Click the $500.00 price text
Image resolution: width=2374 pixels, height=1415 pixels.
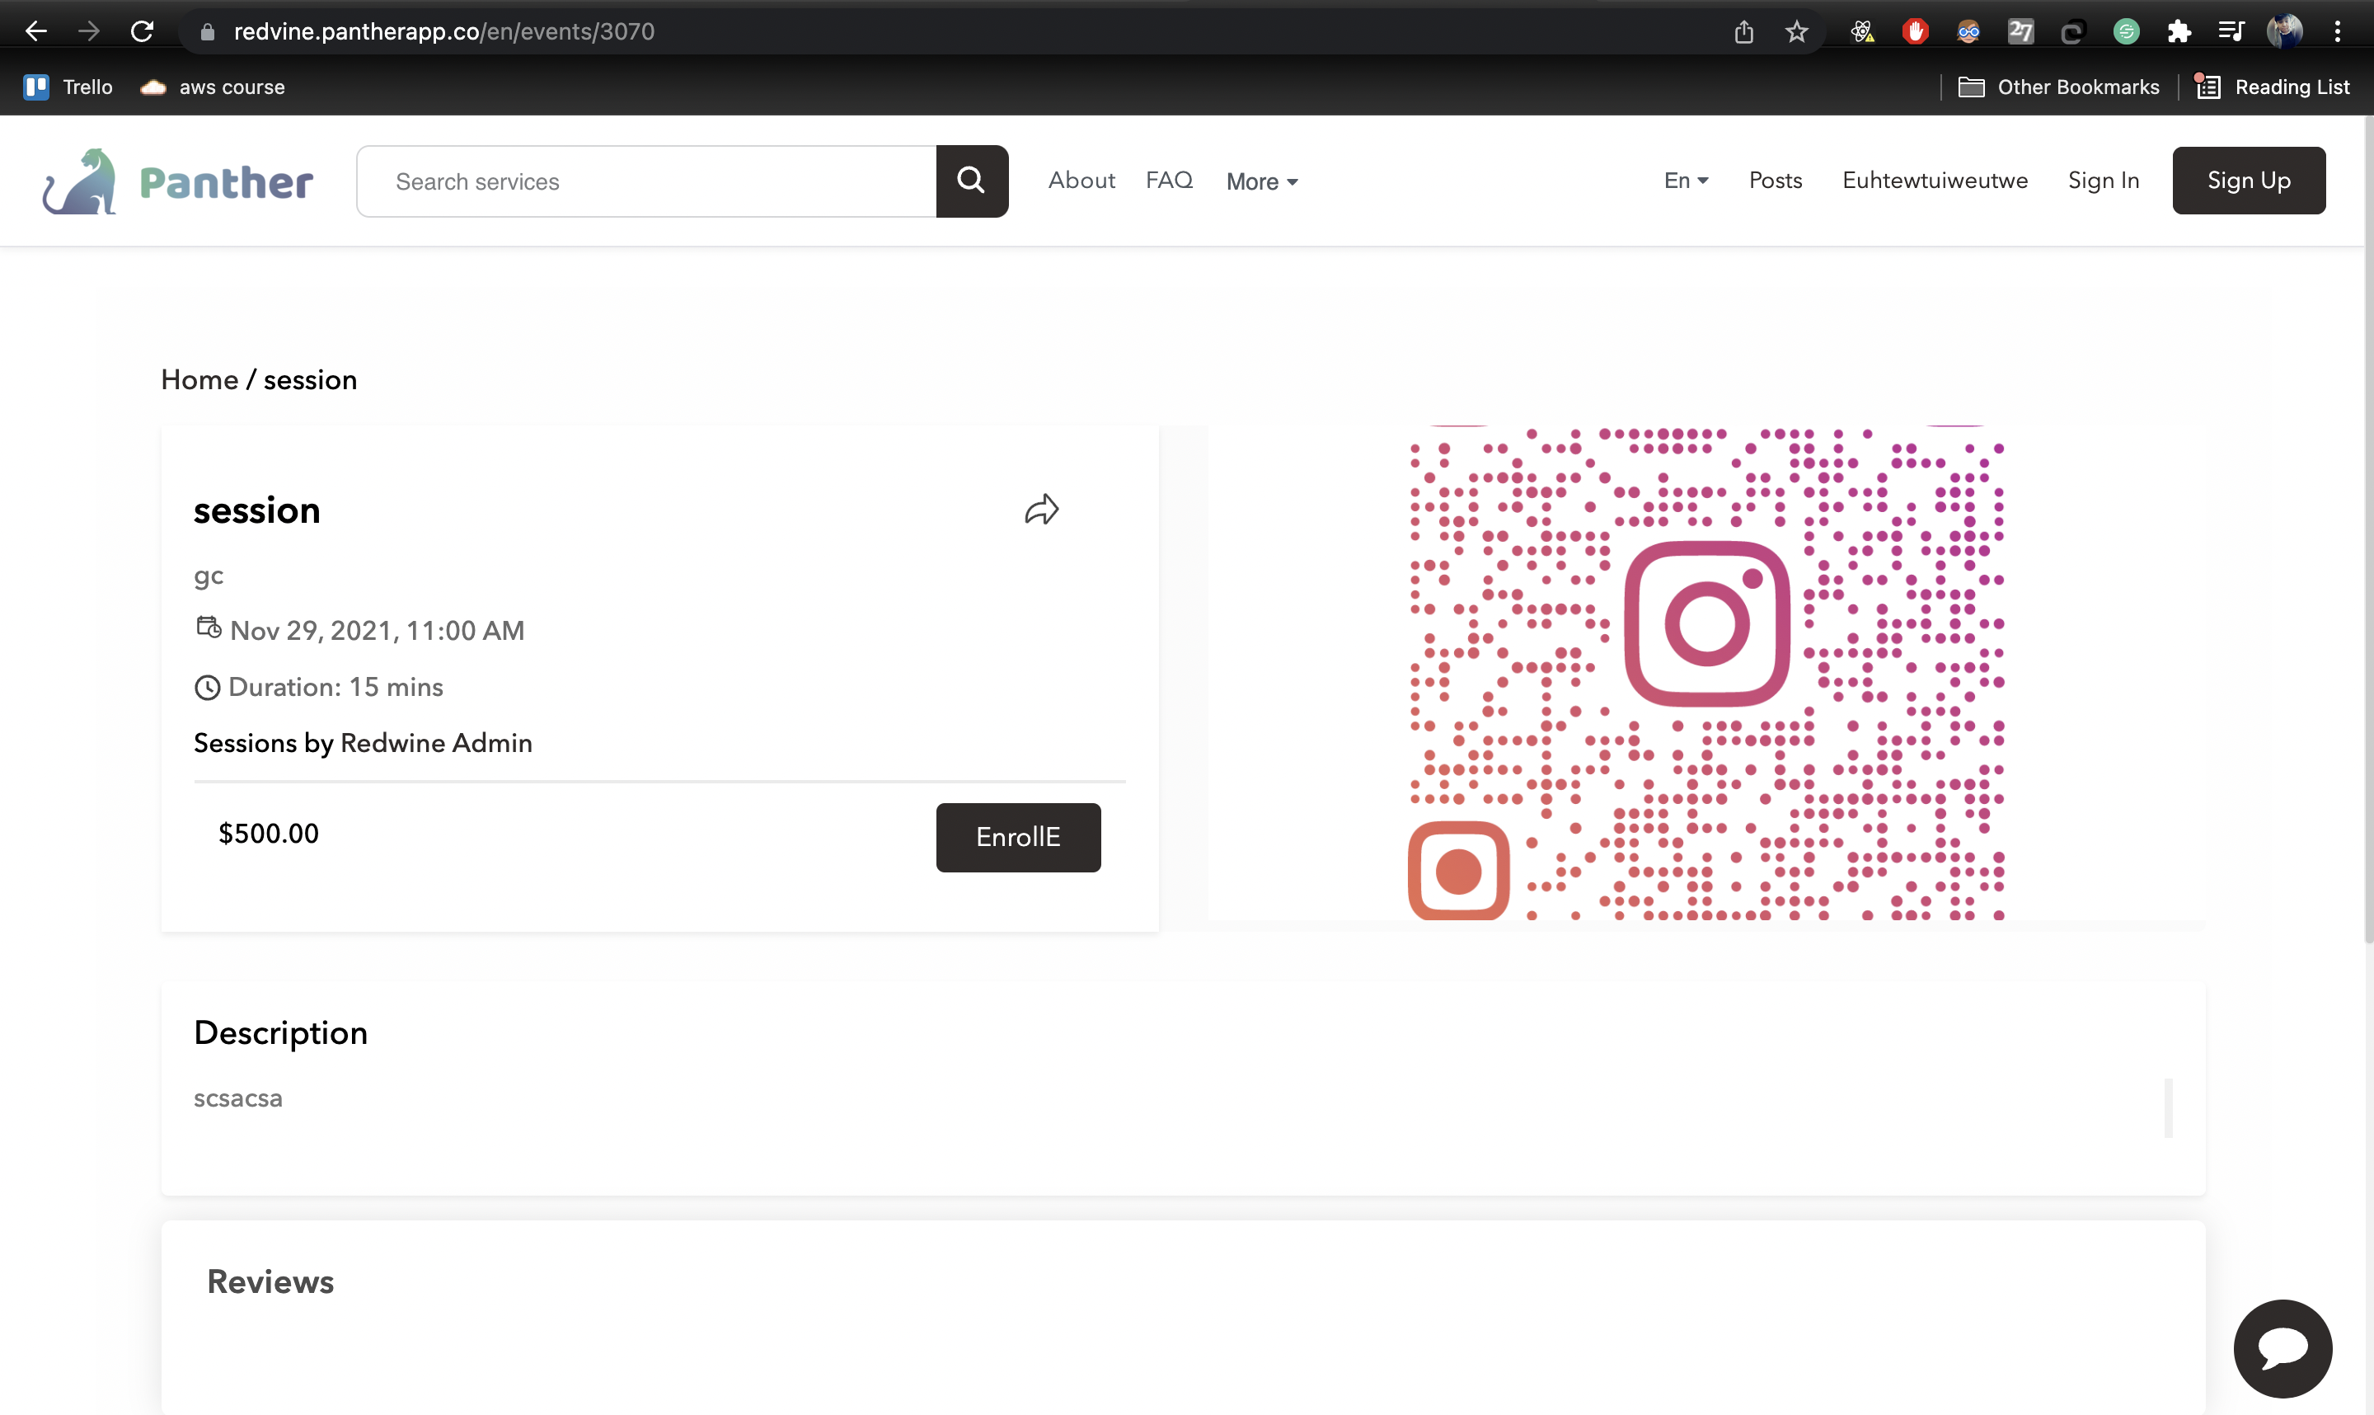coord(269,834)
